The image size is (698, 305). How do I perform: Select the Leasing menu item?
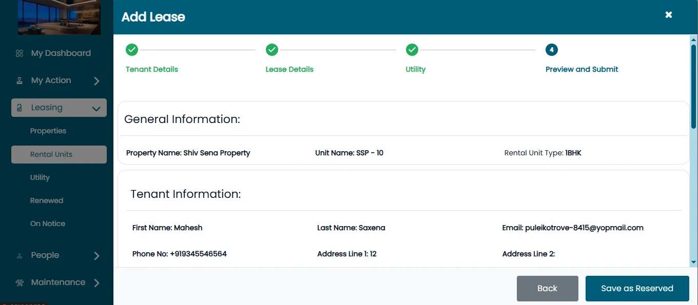[59, 108]
